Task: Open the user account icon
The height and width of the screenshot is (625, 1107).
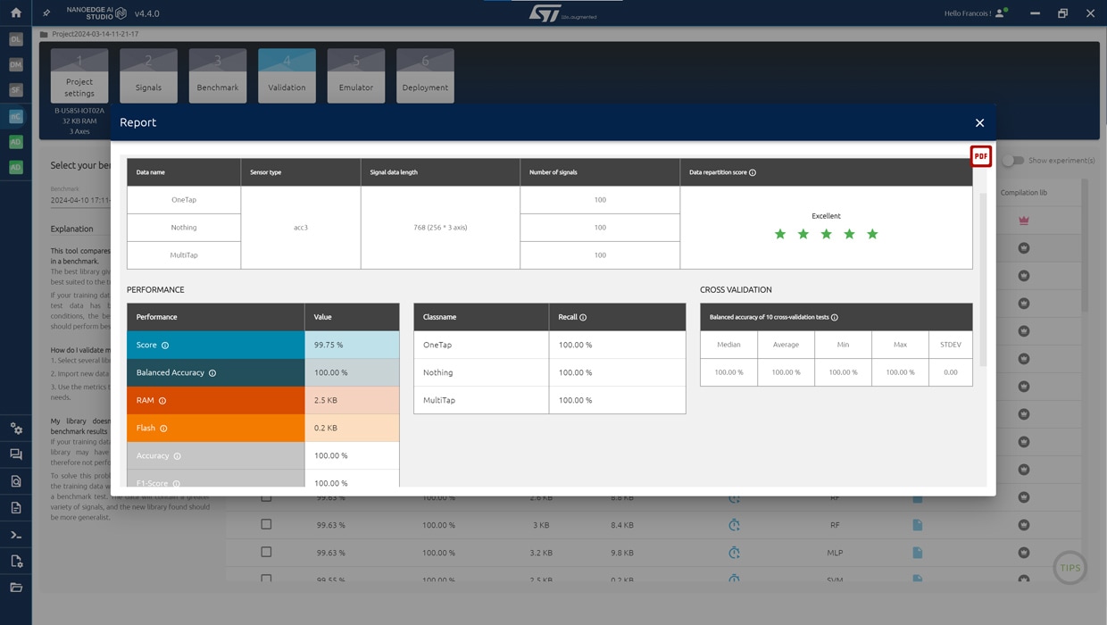Action: pos(1001,13)
